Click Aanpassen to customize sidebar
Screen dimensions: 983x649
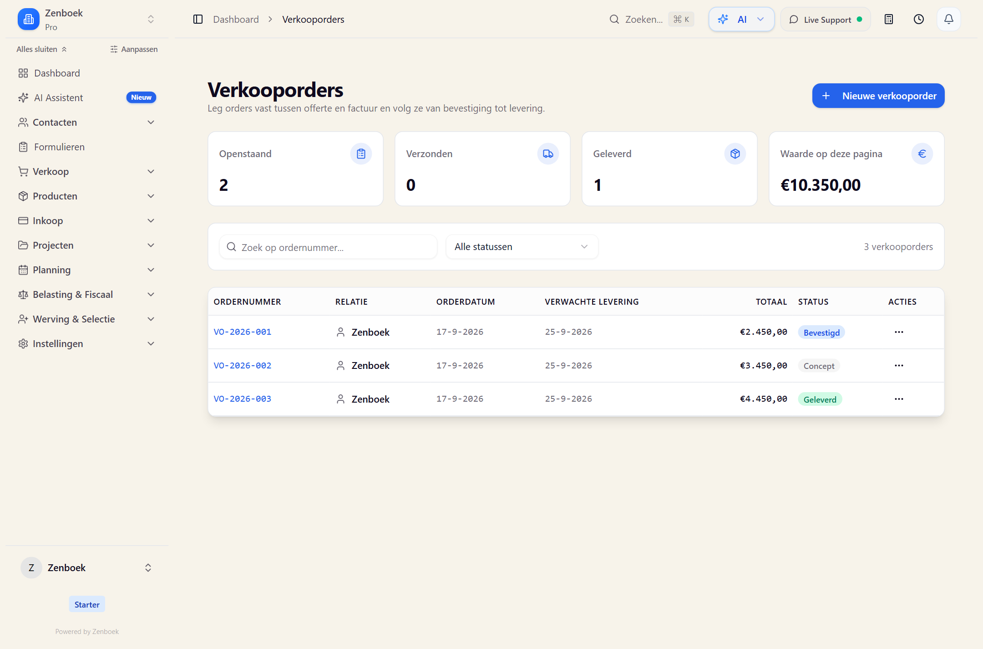point(134,49)
